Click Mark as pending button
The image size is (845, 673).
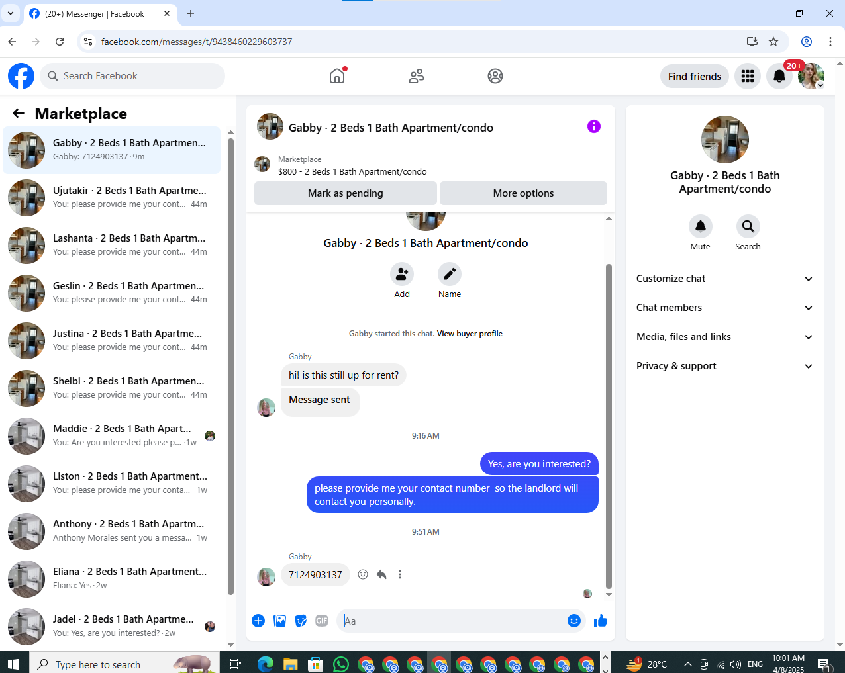pos(346,193)
